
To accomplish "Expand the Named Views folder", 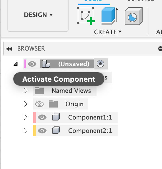I will pos(26,91).
